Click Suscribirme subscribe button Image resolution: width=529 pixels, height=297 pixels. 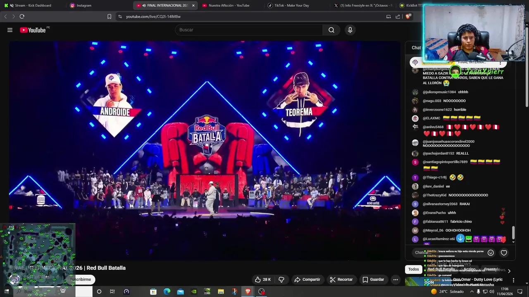coord(81,279)
